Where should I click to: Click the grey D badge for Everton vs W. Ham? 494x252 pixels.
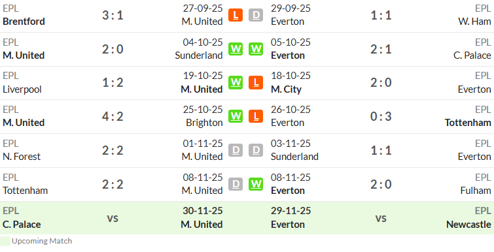[256, 15]
